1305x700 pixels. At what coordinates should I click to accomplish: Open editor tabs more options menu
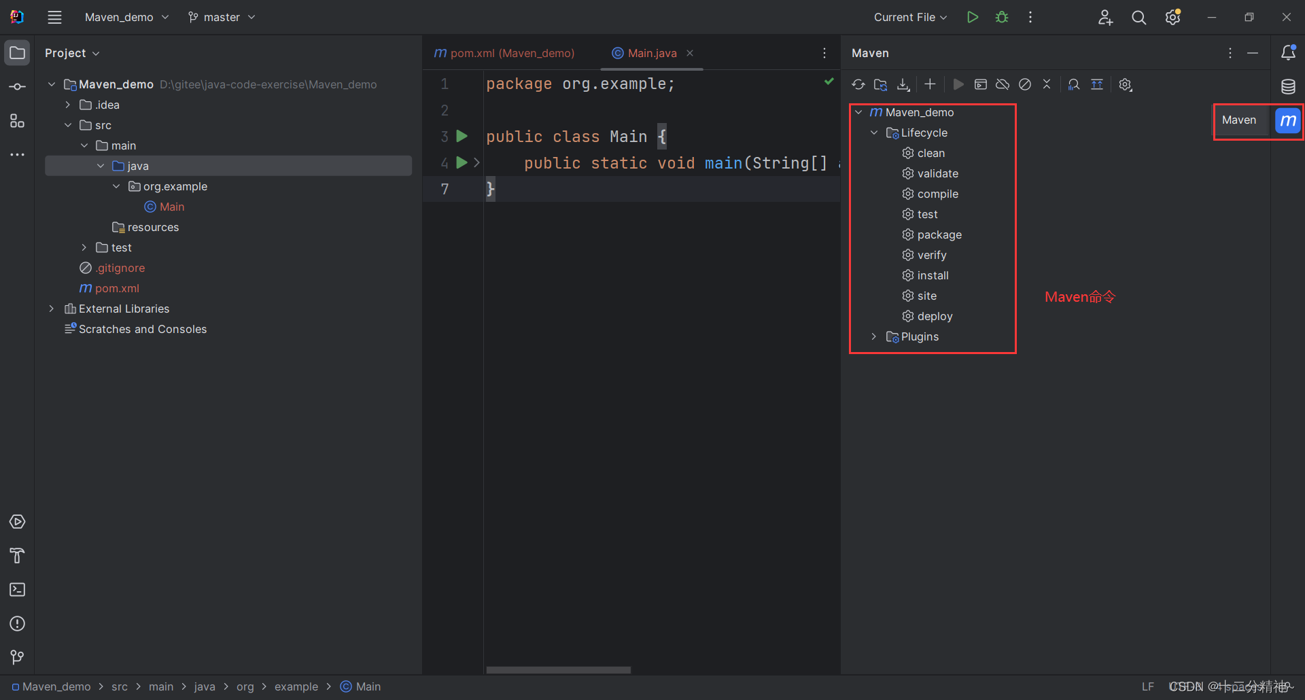point(824,53)
